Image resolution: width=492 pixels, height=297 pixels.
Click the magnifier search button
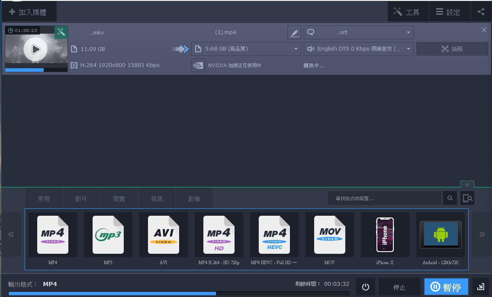tap(450, 198)
